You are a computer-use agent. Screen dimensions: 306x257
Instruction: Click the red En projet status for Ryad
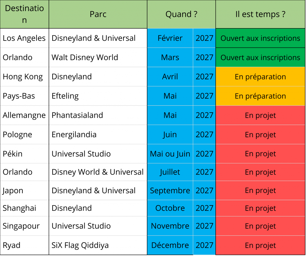tap(260, 245)
